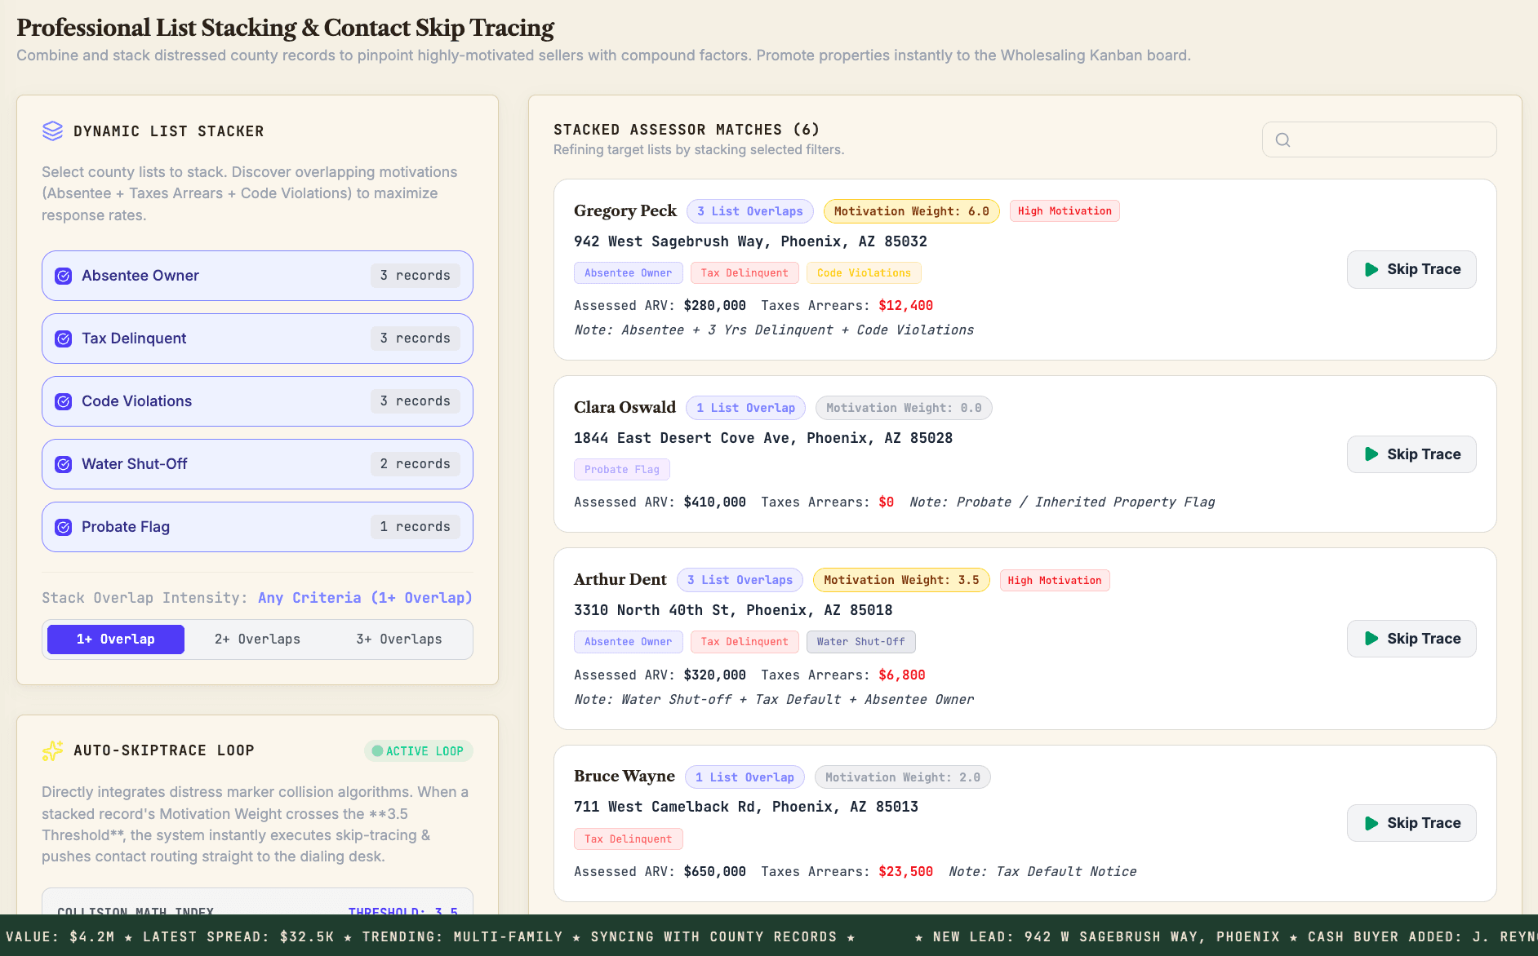Viewport: 1538px width, 956px height.
Task: Toggle the Water Shut-Off list checkbox
Action: click(x=63, y=464)
